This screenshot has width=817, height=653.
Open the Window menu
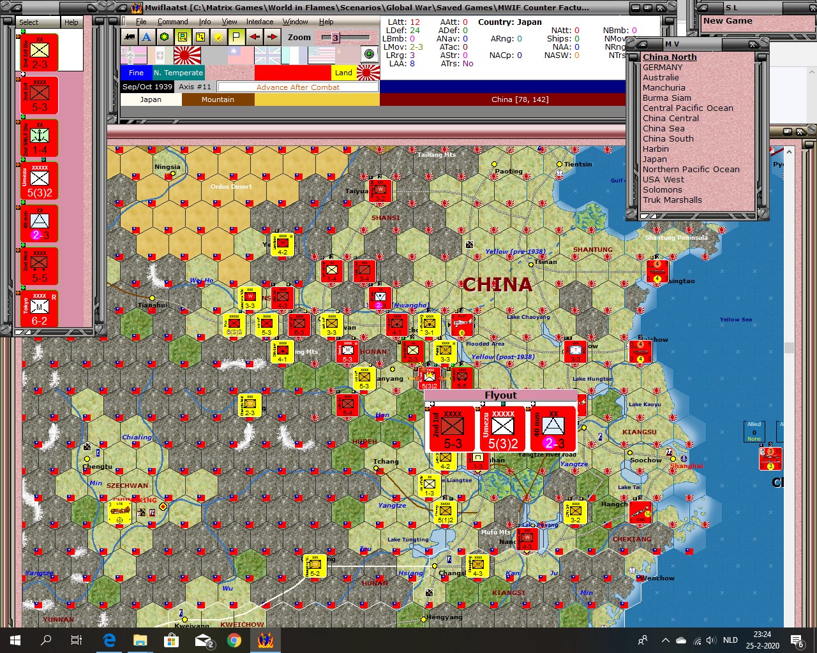[296, 22]
